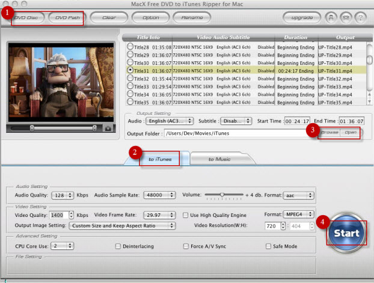Click UP-Title31.mp4 output name

coord(335,71)
